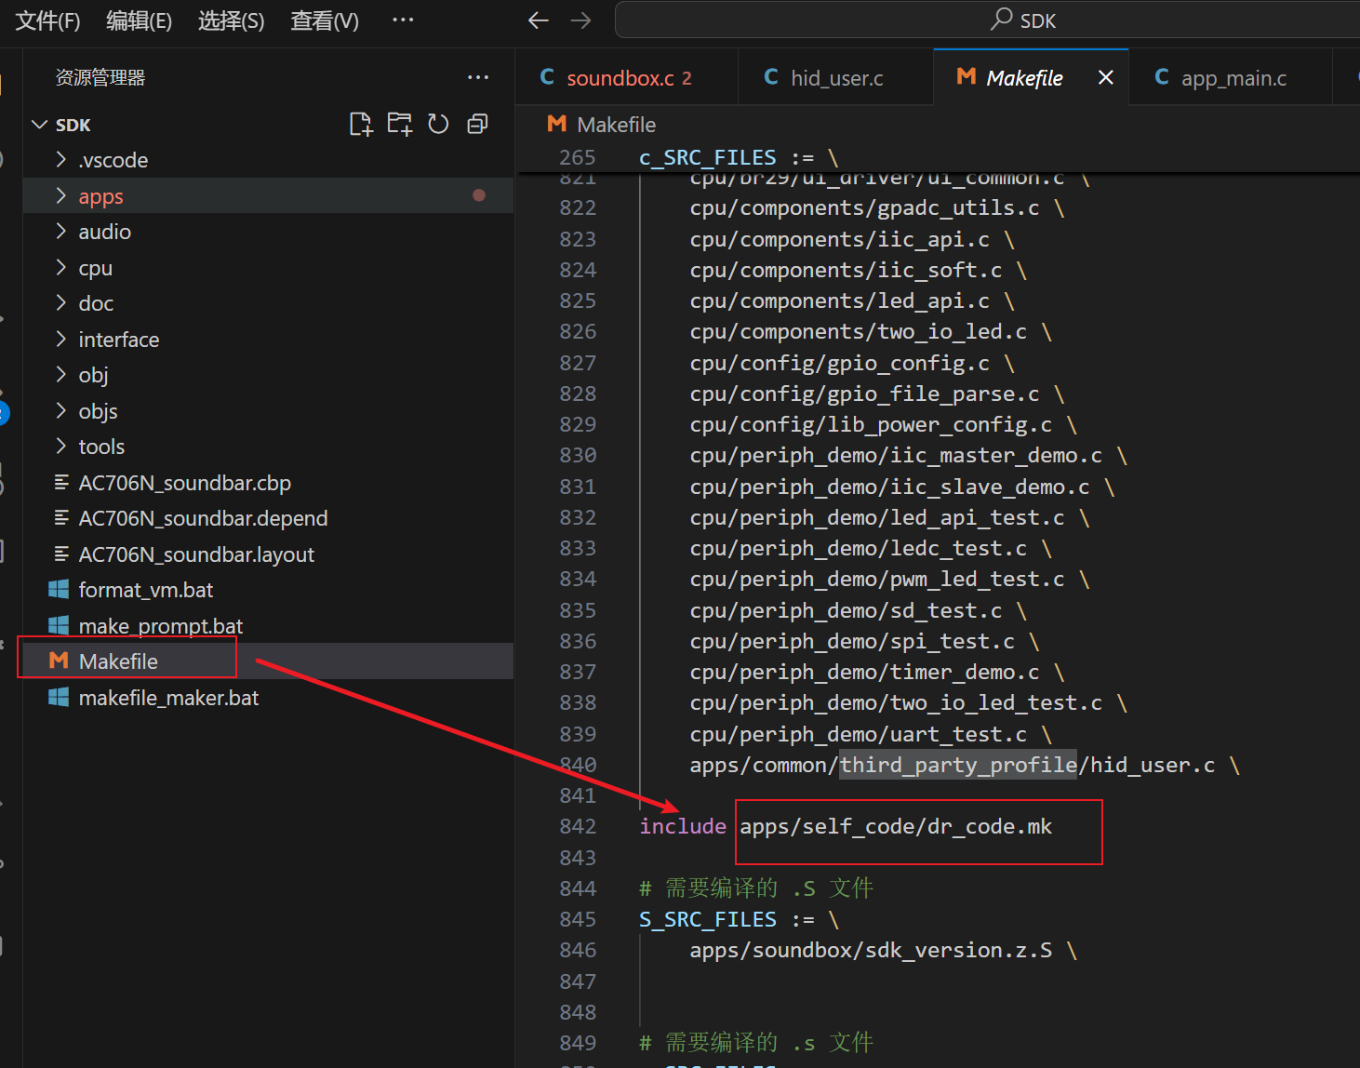
Task: Click the C icon on soundbox.c tab
Action: [x=547, y=77]
